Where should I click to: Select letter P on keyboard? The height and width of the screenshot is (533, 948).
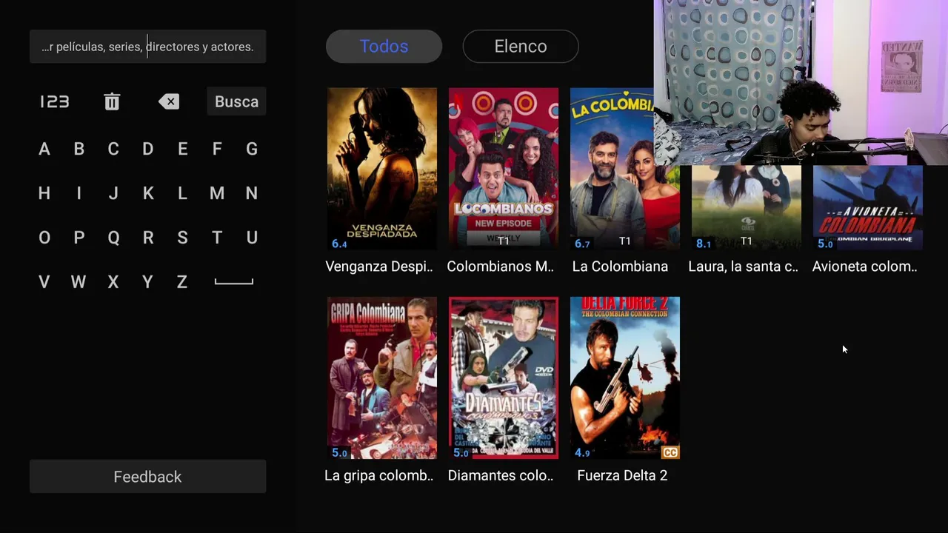(79, 238)
